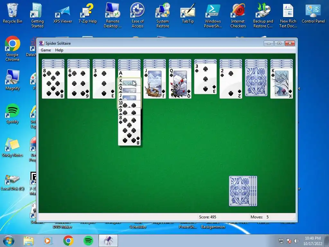Click the Ace of spades in fourth column
The width and height of the screenshot is (329, 247).
pyautogui.click(x=129, y=74)
